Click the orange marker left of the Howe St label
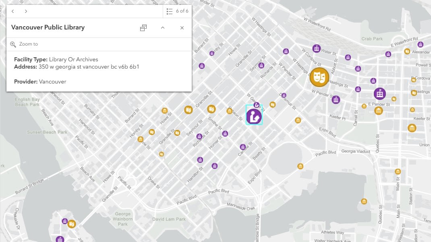Viewport: 431px width, 242px height. coord(164,111)
